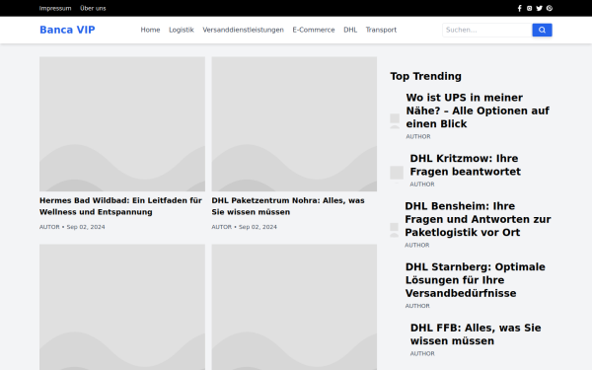Focus the Suchen search field
The height and width of the screenshot is (370, 592).
pyautogui.click(x=487, y=30)
